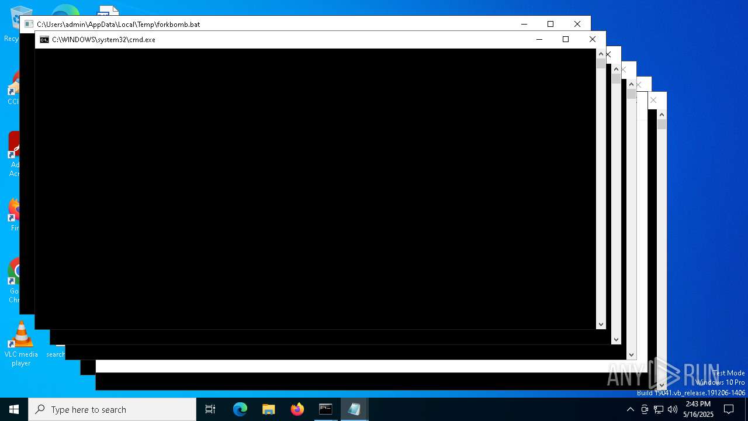Close the fourth stacked cmd window

tap(639, 85)
